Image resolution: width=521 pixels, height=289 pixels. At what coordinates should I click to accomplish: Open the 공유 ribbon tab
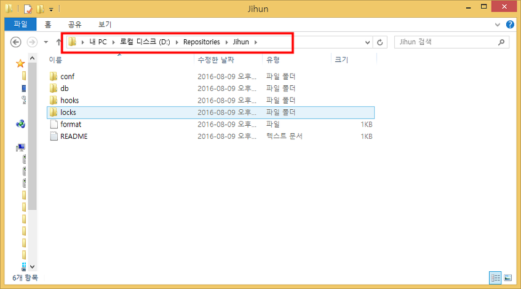(75, 24)
